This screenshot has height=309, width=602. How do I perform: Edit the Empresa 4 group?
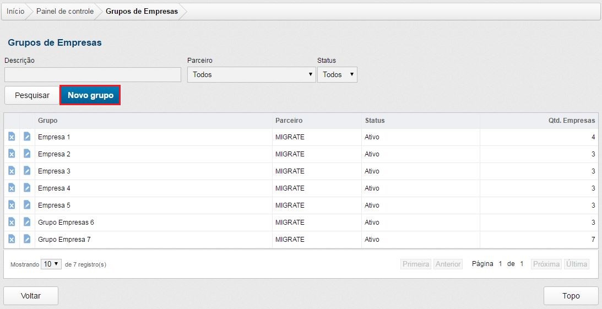point(27,188)
